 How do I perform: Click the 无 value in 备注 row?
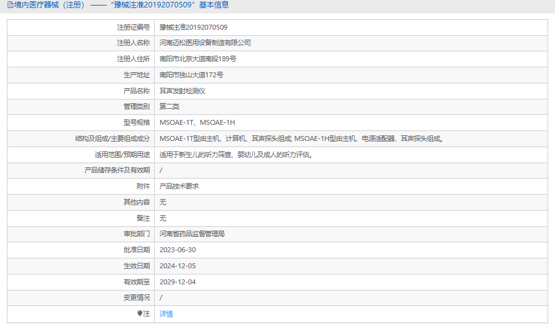coord(163,218)
